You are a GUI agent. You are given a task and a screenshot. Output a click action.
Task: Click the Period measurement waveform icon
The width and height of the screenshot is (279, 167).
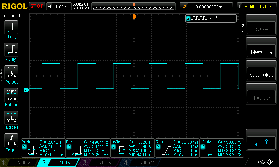[32, 151]
